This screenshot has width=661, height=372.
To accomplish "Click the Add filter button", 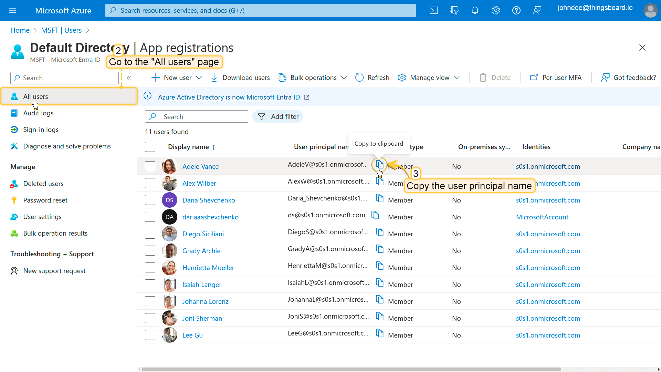I will (278, 116).
